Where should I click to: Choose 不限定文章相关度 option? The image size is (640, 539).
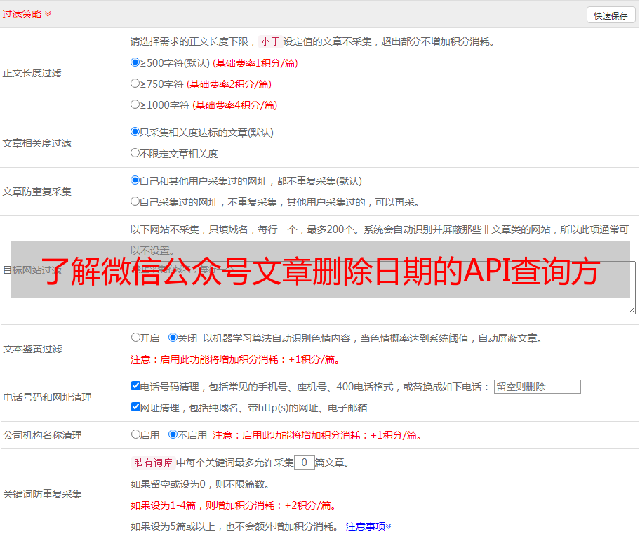pyautogui.click(x=135, y=152)
